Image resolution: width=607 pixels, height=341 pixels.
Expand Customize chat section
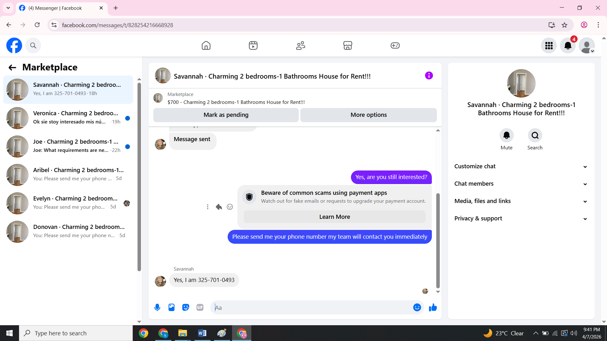521,166
